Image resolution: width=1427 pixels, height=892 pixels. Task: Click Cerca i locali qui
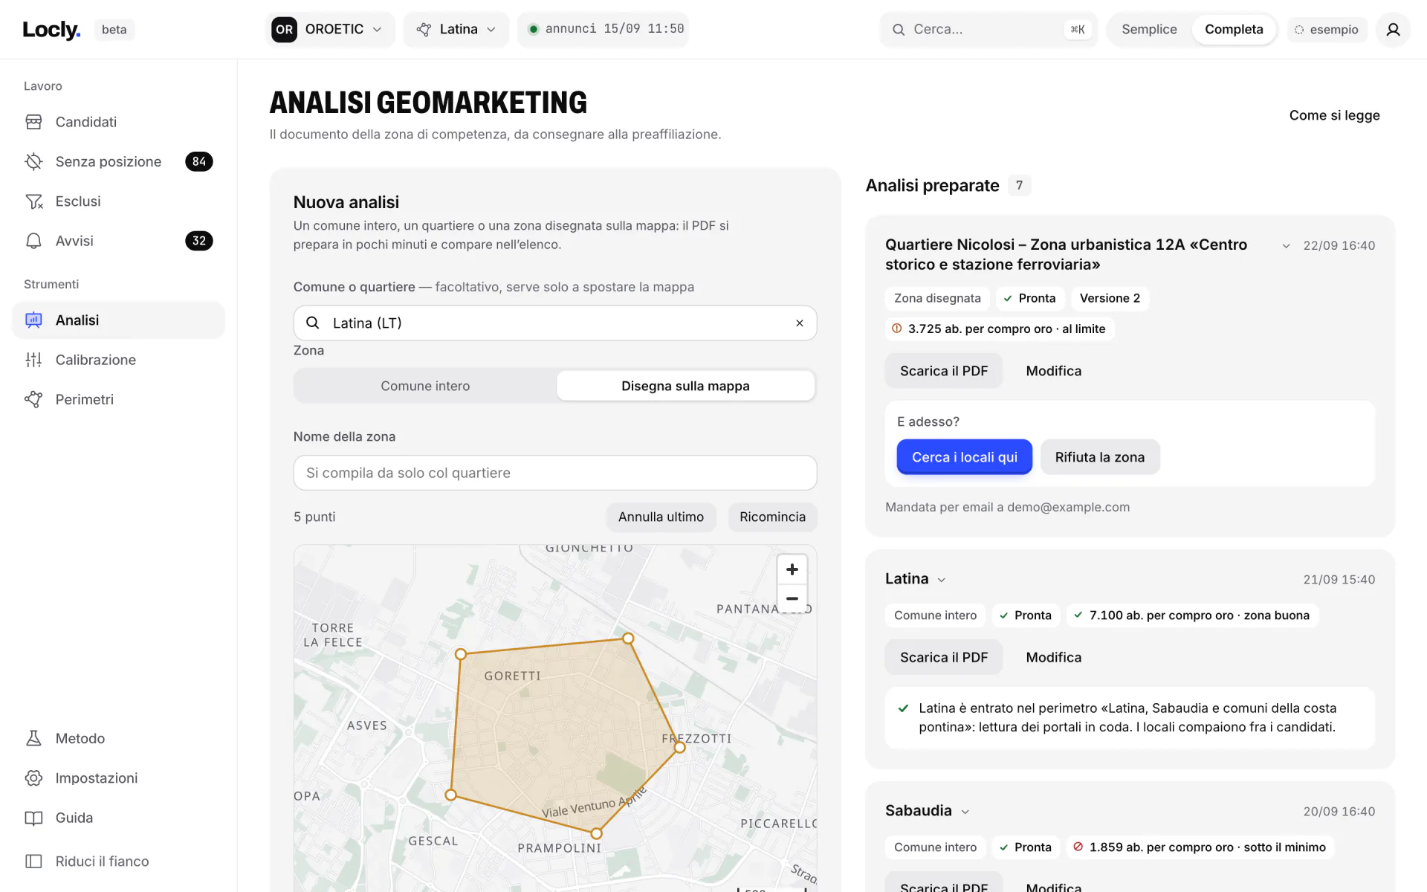(964, 457)
